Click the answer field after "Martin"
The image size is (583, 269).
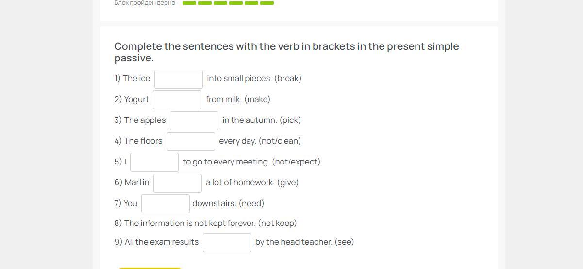178,183
